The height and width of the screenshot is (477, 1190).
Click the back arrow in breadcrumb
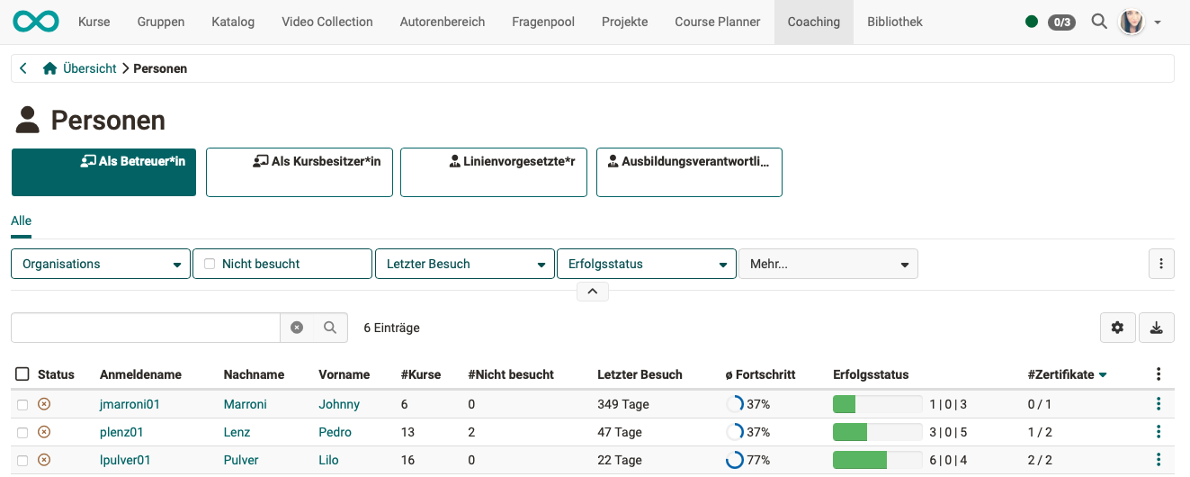coord(23,68)
